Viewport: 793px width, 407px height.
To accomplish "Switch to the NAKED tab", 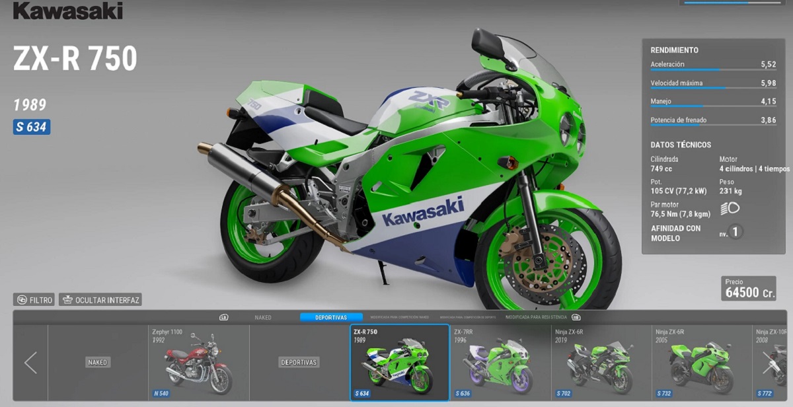I will (x=263, y=317).
